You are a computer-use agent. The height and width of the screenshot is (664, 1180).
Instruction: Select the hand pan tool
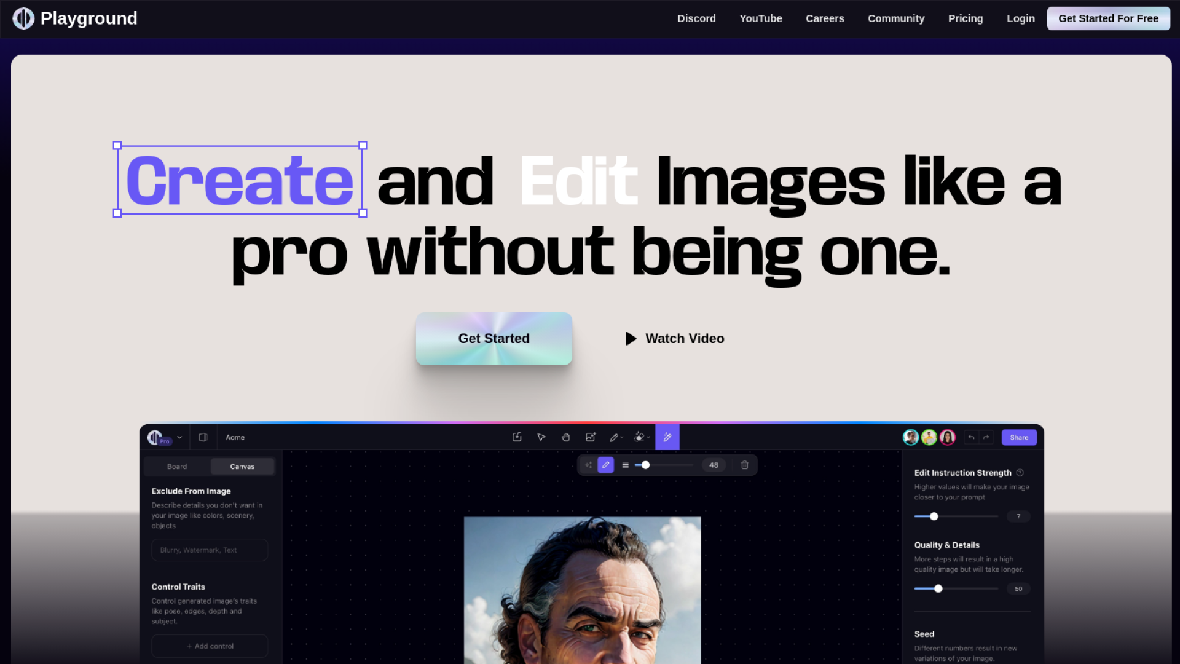[x=565, y=437]
